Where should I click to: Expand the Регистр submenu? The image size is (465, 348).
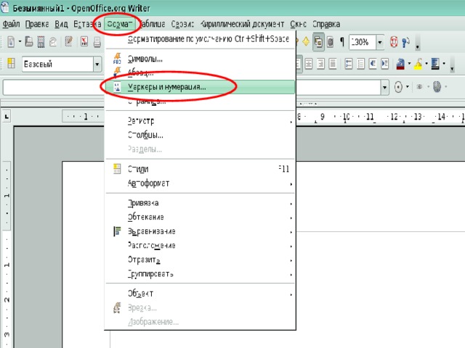click(201, 121)
